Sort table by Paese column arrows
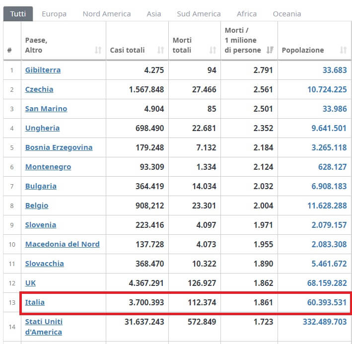Viewport: 352px width, 344px height. [98, 50]
